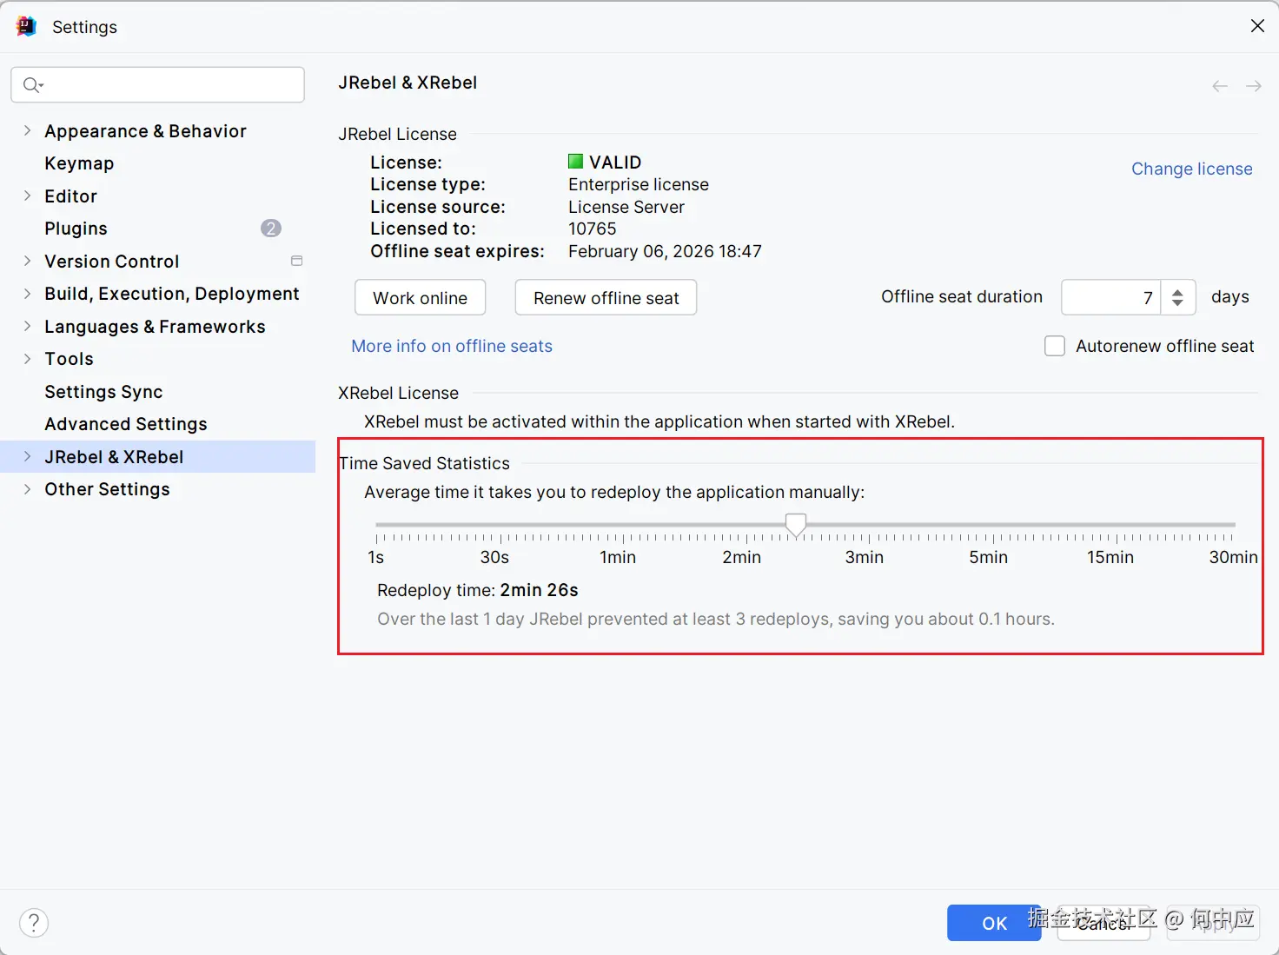Click the Plugins update count badge

(271, 229)
